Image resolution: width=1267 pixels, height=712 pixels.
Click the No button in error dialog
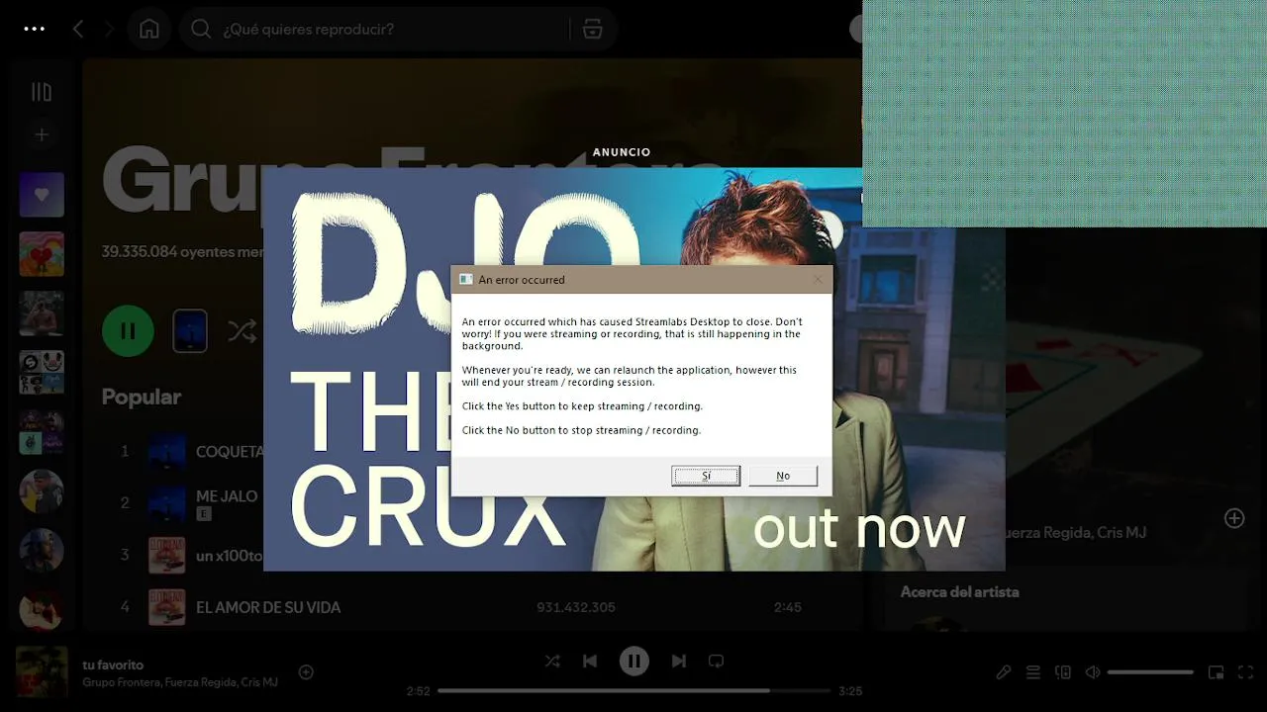pos(783,476)
